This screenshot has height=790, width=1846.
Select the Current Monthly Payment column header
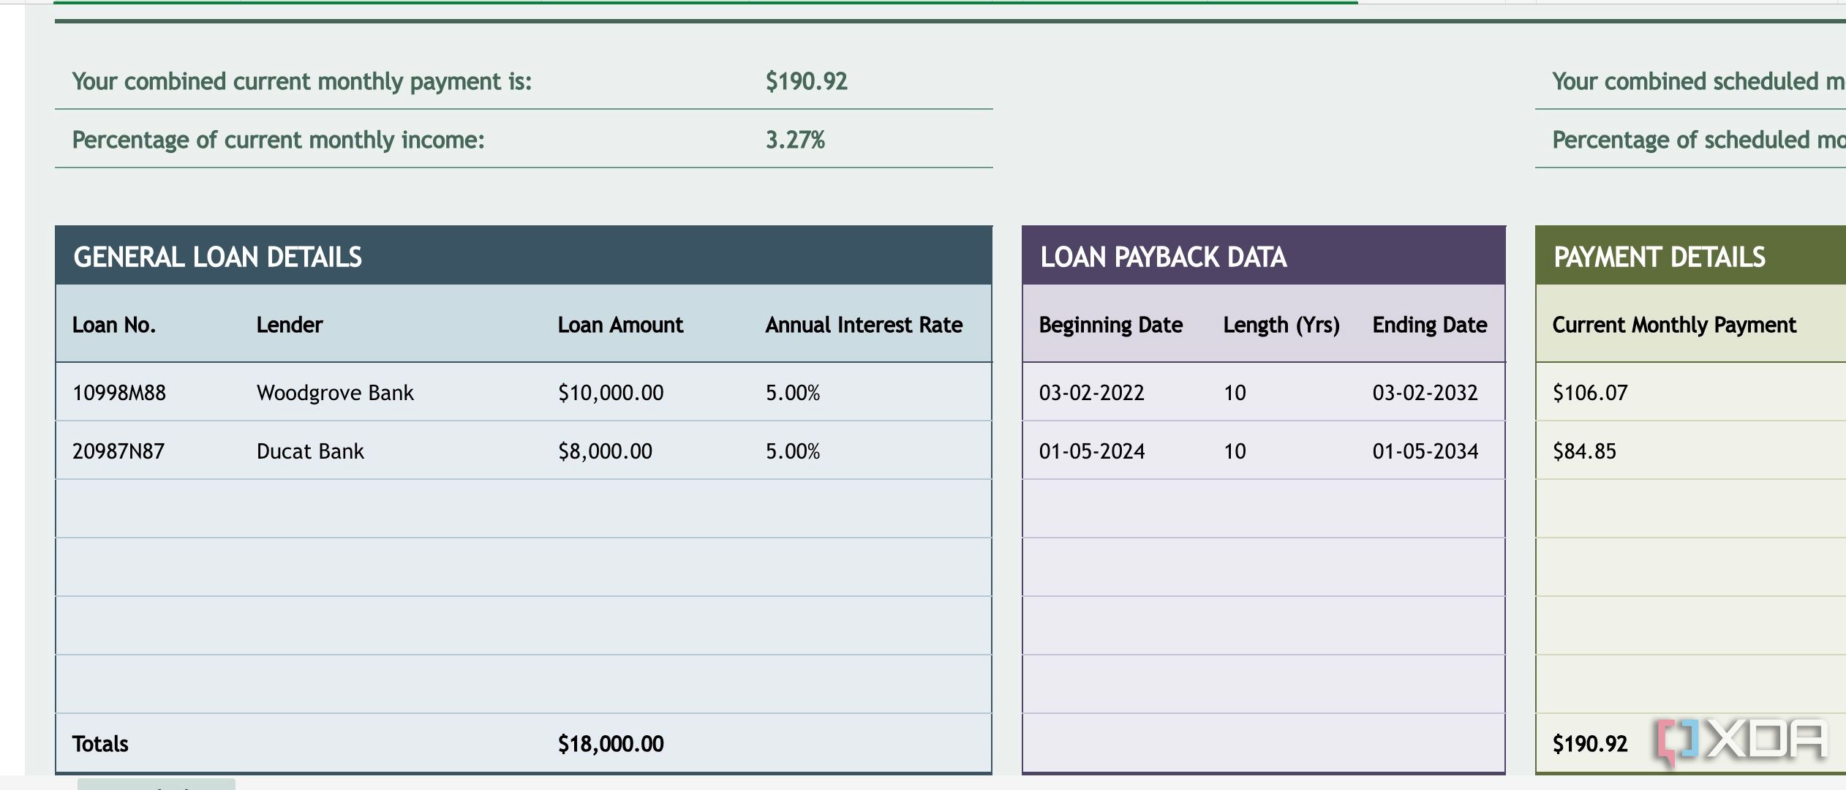pyautogui.click(x=1674, y=325)
